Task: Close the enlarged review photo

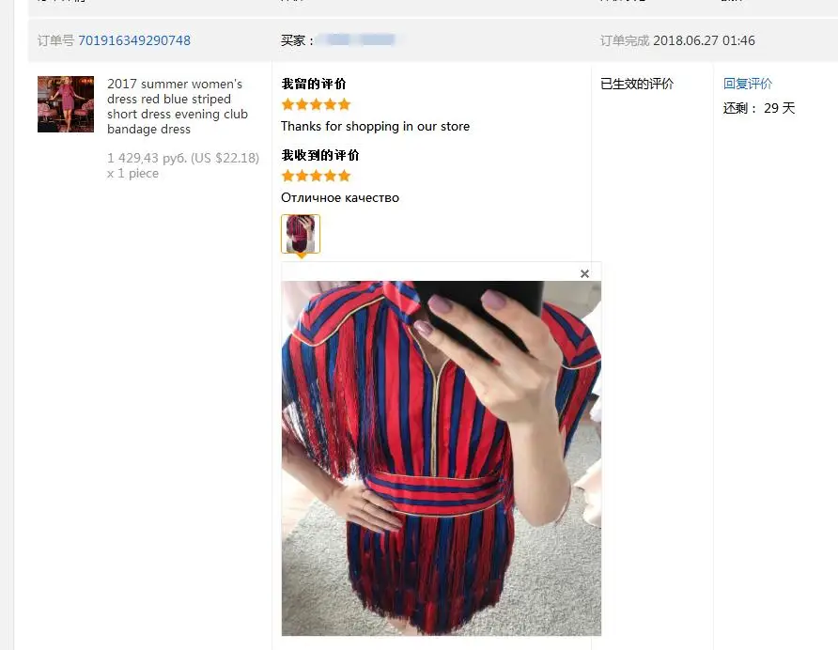Action: point(584,273)
